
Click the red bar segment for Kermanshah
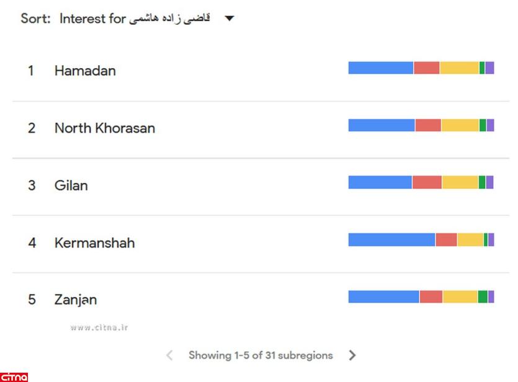coord(446,239)
